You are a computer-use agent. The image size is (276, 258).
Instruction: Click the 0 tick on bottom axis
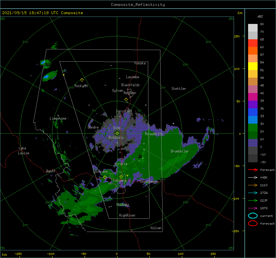tap(117, 254)
